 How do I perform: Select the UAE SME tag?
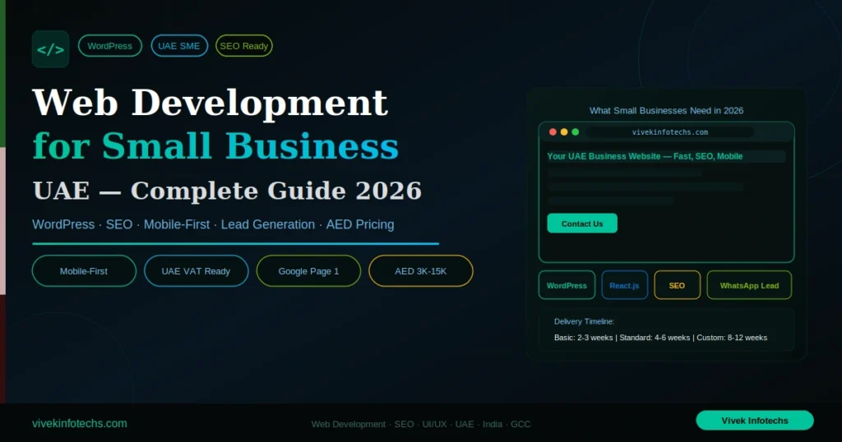(x=179, y=46)
